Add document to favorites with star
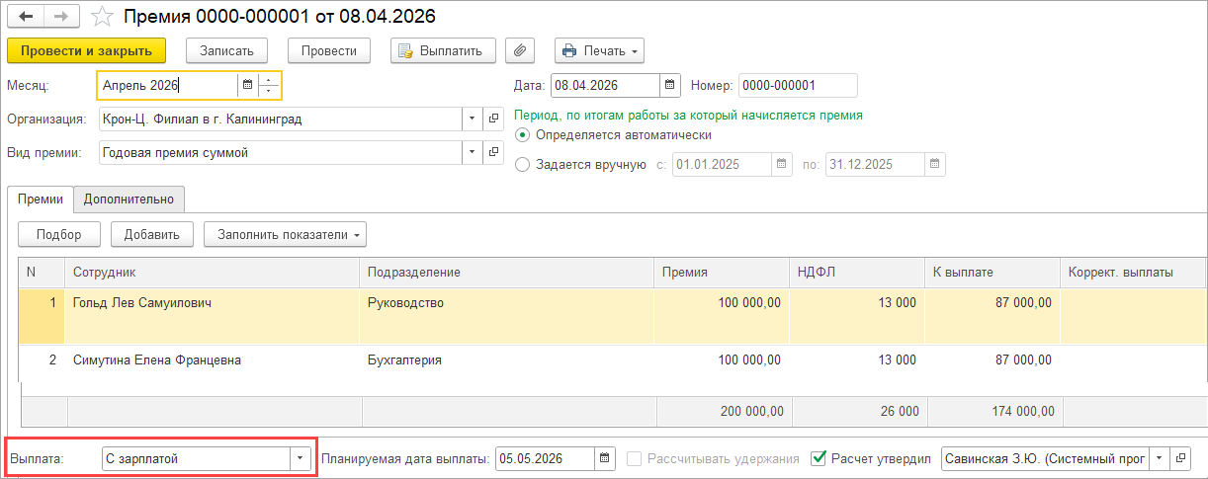Viewport: 1208px width, 479px height. pyautogui.click(x=100, y=17)
